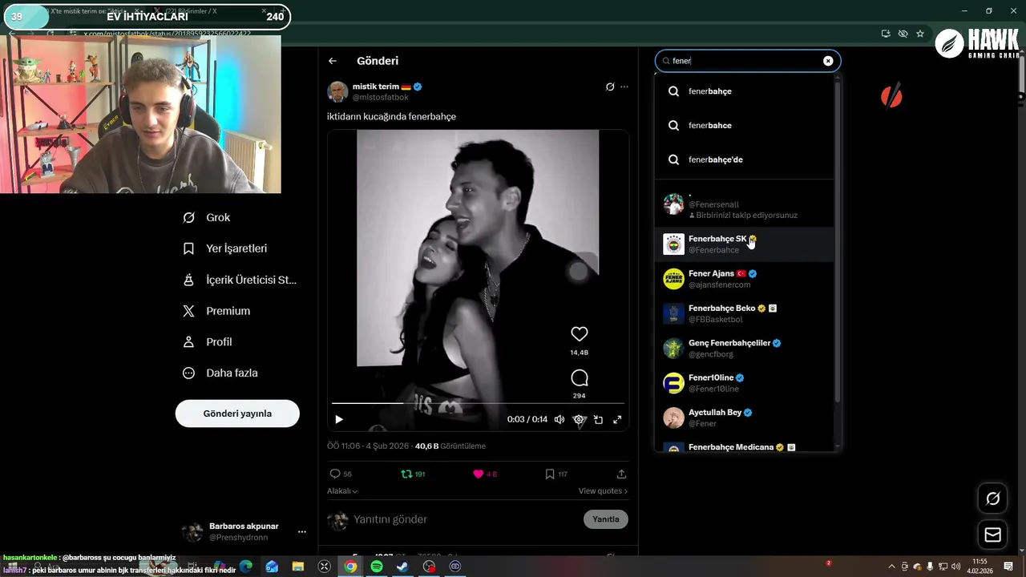Seek along the video progress bar
Image resolution: width=1026 pixels, height=577 pixels.
point(478,403)
